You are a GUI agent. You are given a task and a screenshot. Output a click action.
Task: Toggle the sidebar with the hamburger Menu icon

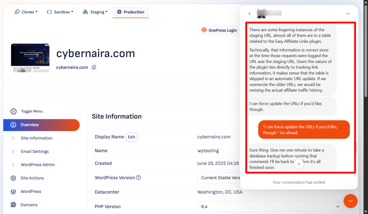[13, 111]
